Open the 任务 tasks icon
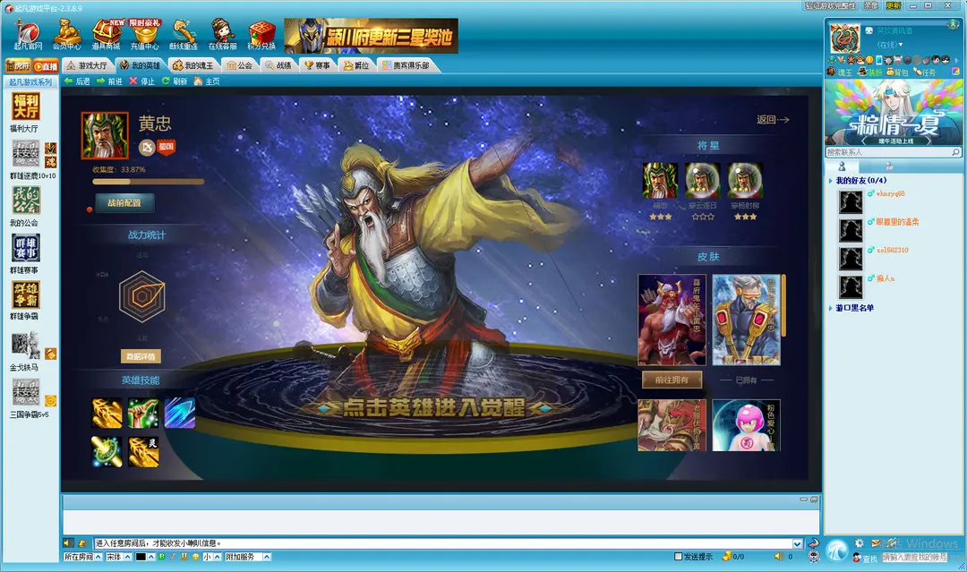 click(924, 73)
